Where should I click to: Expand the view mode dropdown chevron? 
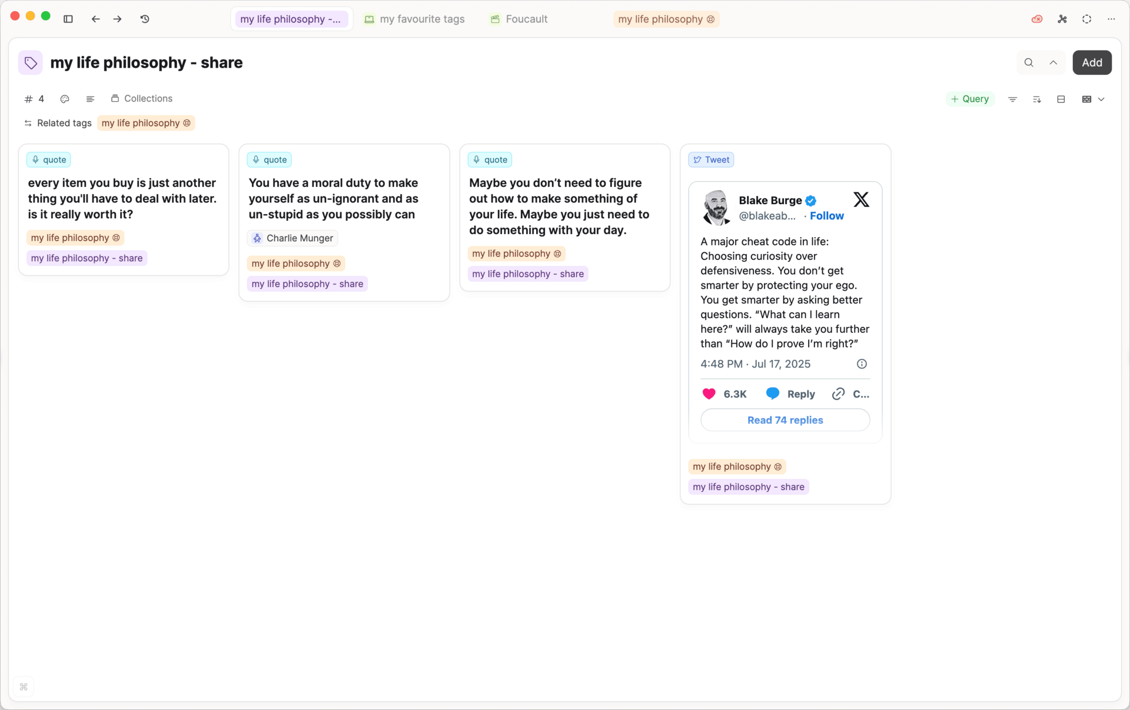click(1101, 99)
